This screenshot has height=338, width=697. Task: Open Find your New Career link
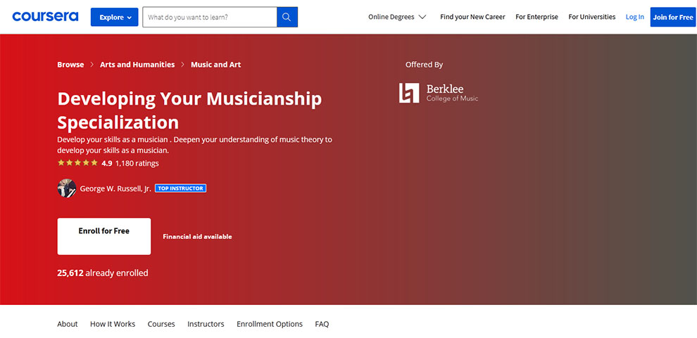[x=472, y=17]
